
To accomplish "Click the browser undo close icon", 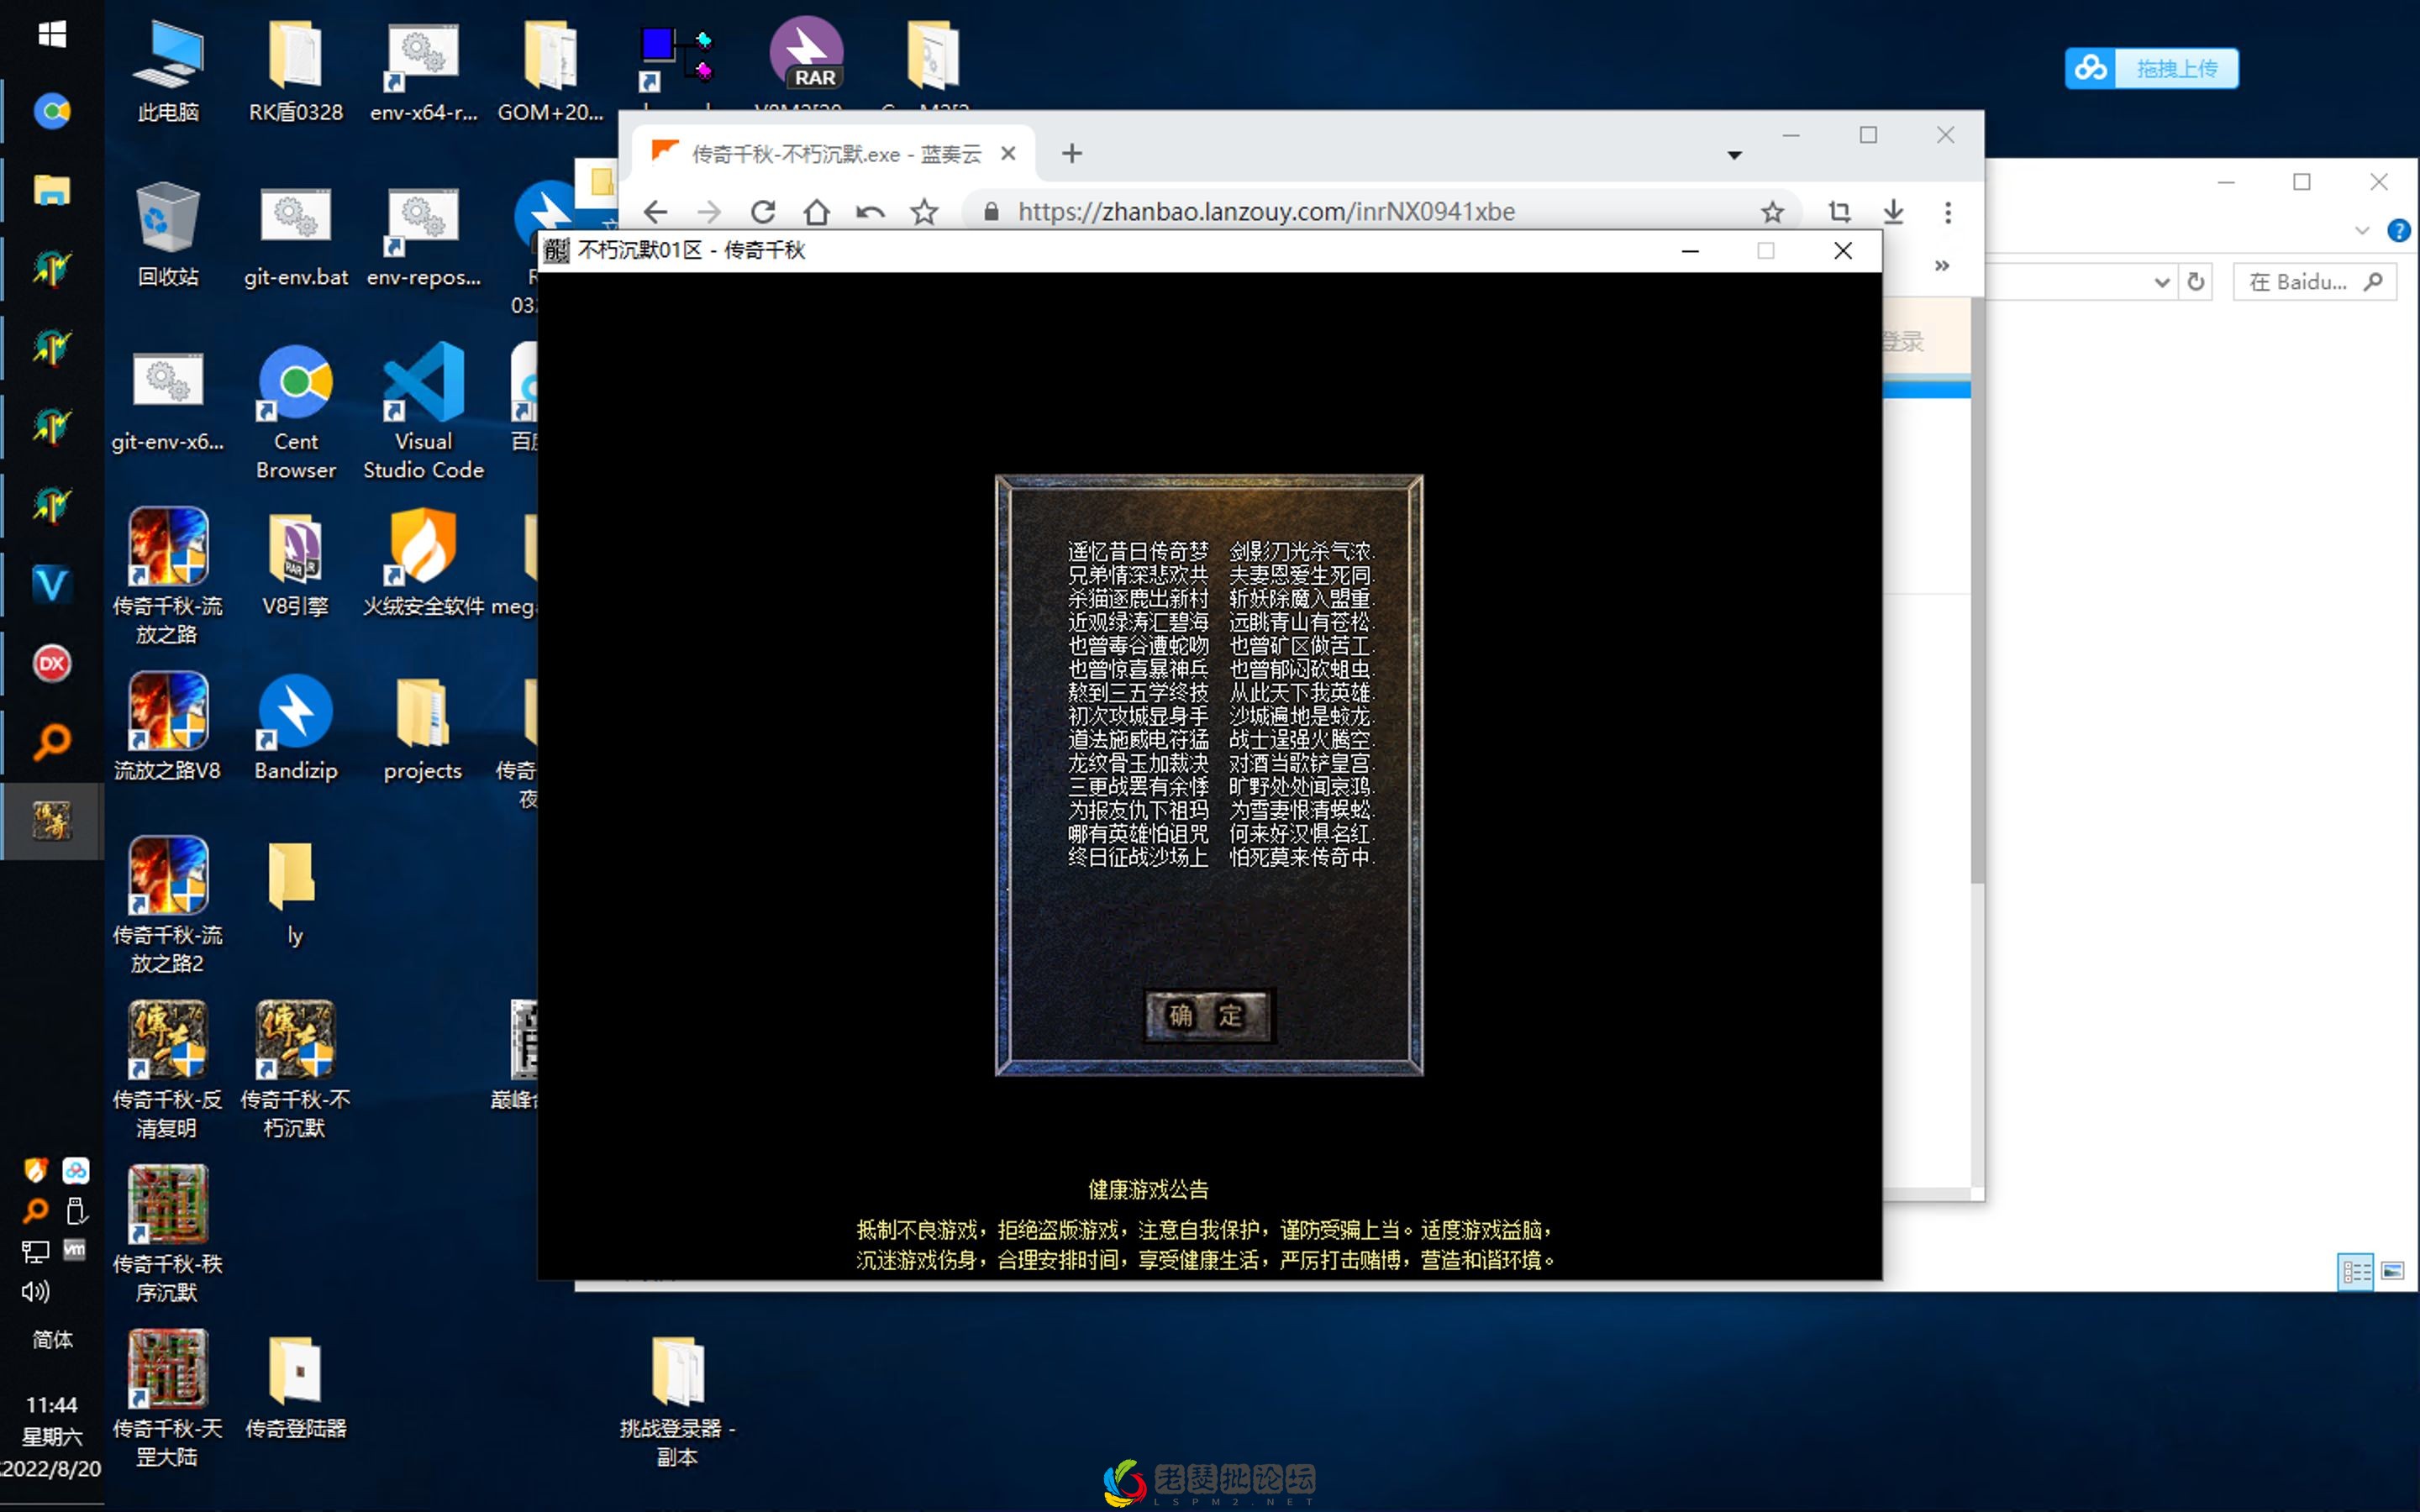I will pyautogui.click(x=870, y=212).
